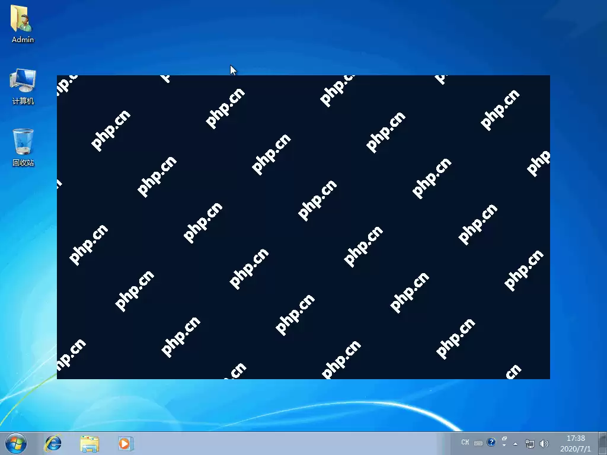Screen dimensions: 607x455
Task: Expand the language bar options arrow
Action: [504, 446]
